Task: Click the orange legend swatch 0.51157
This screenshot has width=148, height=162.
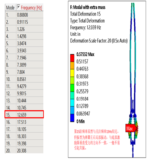Action: point(72,65)
